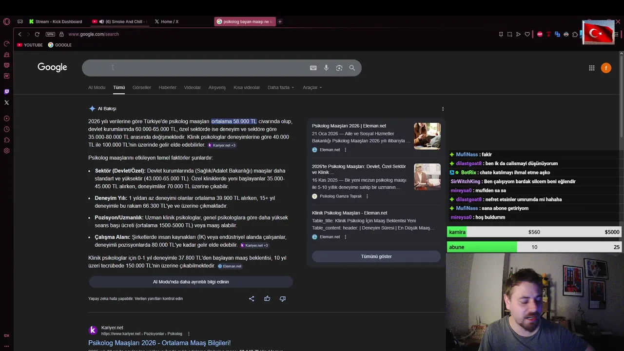The image size is (624, 351).
Task: Click the address bar URL field
Action: coord(94,34)
